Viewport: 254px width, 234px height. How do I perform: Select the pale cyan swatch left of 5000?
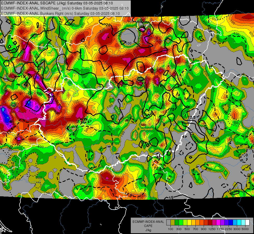(x=243, y=223)
